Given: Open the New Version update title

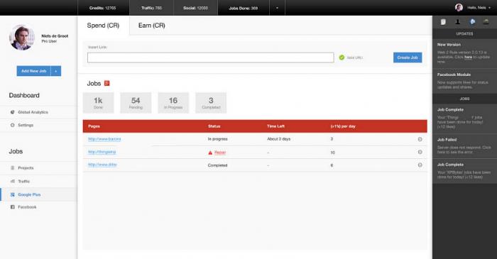Looking at the screenshot, I should click(449, 45).
